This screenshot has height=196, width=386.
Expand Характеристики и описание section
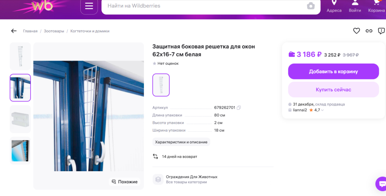coord(181,142)
